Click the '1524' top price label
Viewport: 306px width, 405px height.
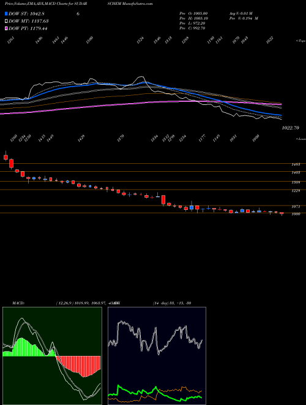coord(140,40)
